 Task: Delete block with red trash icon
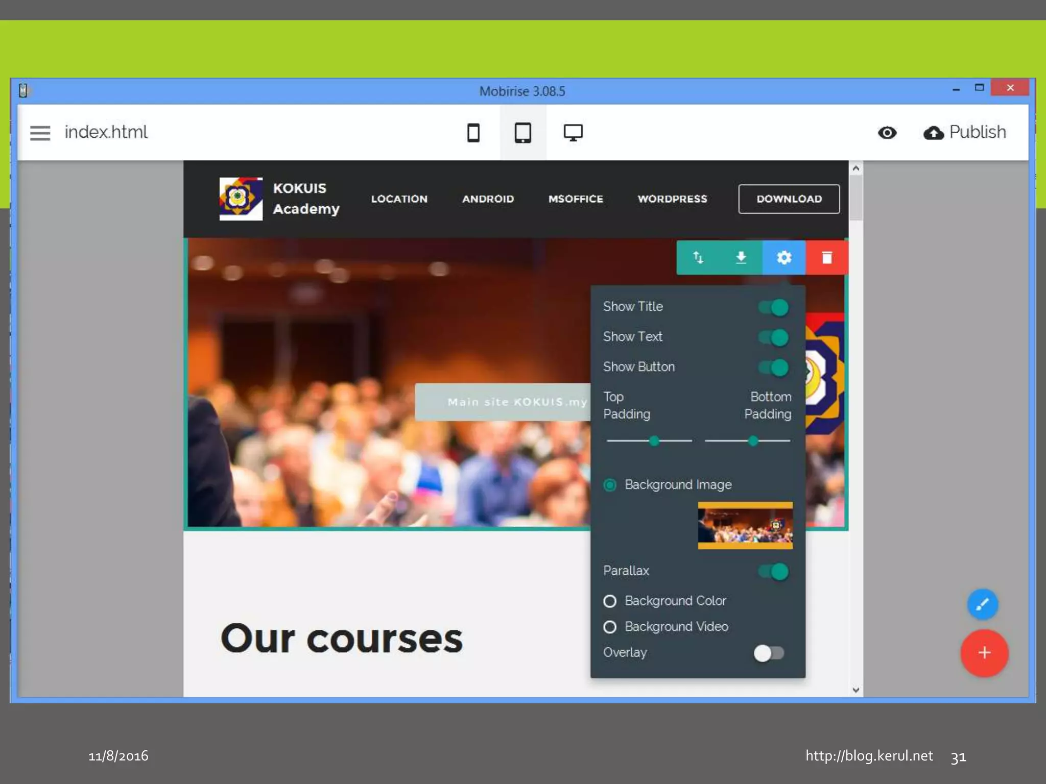827,257
